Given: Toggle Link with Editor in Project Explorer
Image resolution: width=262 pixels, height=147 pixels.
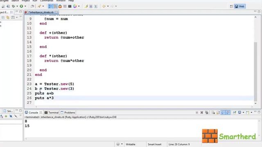Looking at the screenshot, I should (x=8, y=17).
